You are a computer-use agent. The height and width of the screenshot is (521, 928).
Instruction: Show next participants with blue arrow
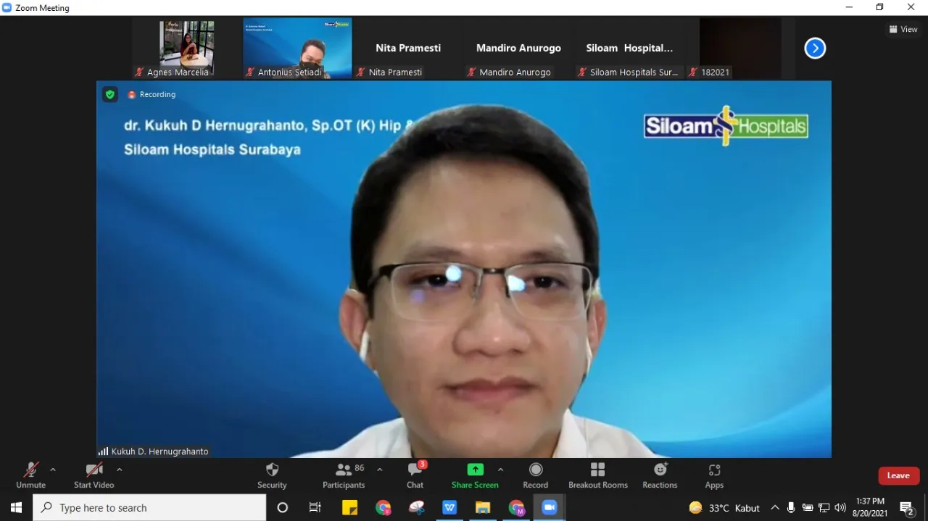[x=815, y=49]
